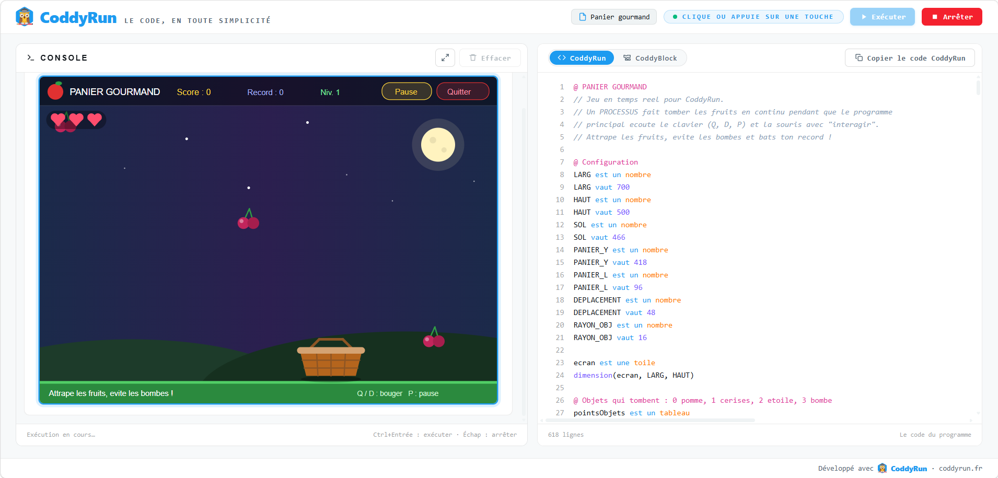998x478 pixels.
Task: Click code line 'RAYON_OBJ vaut 16'
Action: (x=610, y=337)
